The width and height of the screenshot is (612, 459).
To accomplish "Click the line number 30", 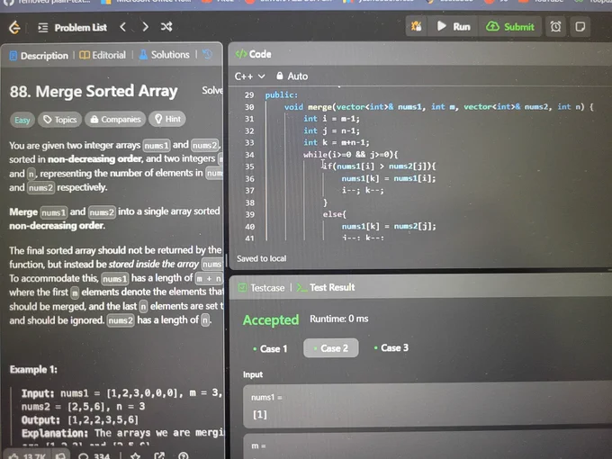I will 249,107.
